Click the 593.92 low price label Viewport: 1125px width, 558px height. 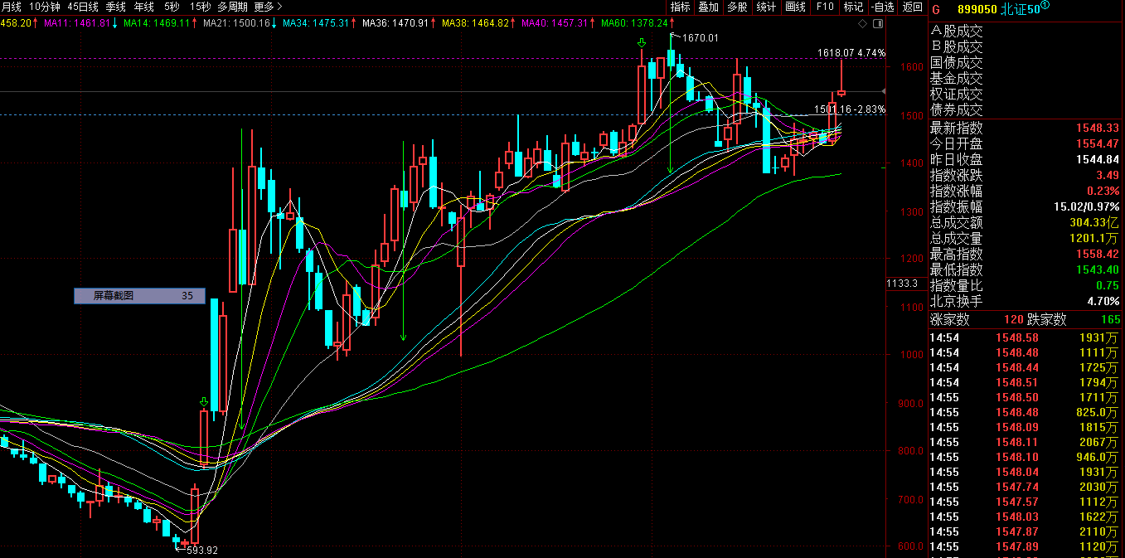coord(202,550)
